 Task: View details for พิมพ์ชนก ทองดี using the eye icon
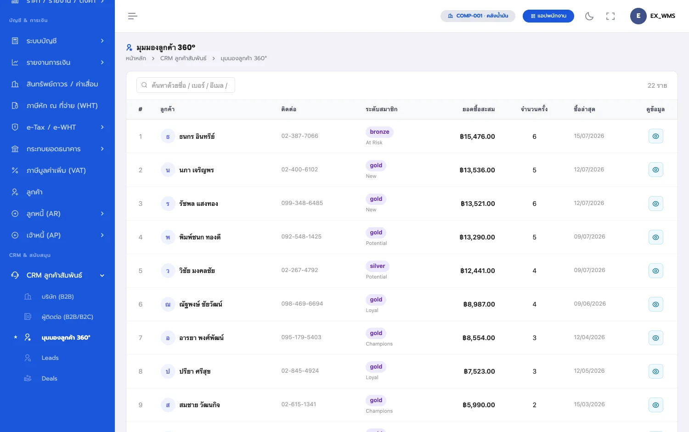[656, 237]
